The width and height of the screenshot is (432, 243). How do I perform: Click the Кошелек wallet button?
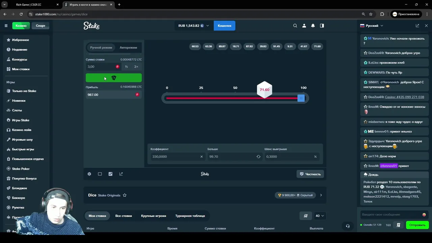224,26
